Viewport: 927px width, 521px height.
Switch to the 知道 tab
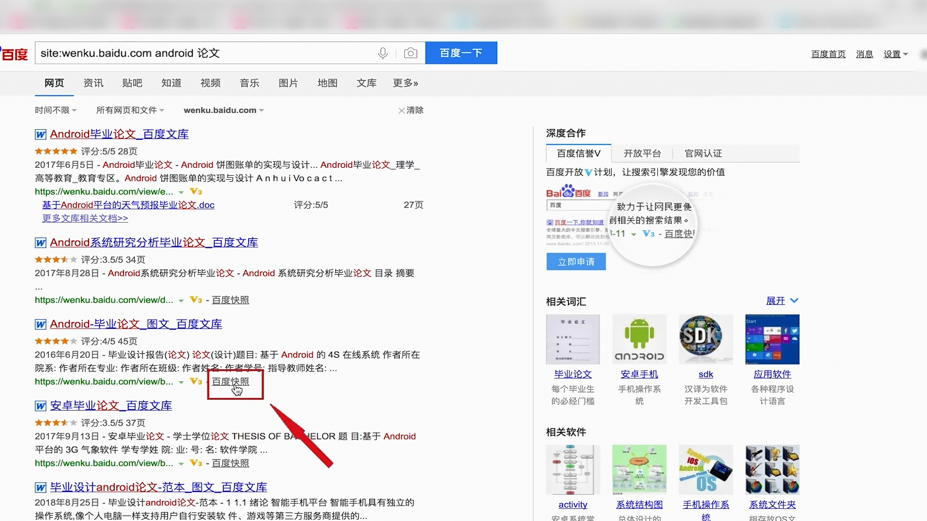171,83
